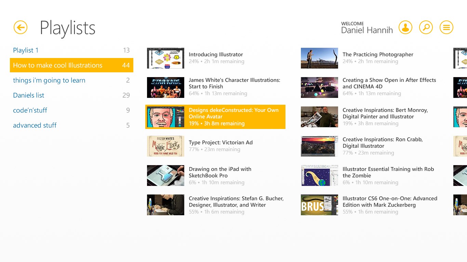
Task: Click the Introducing Illustrator course thumbnail
Action: [x=165, y=58]
